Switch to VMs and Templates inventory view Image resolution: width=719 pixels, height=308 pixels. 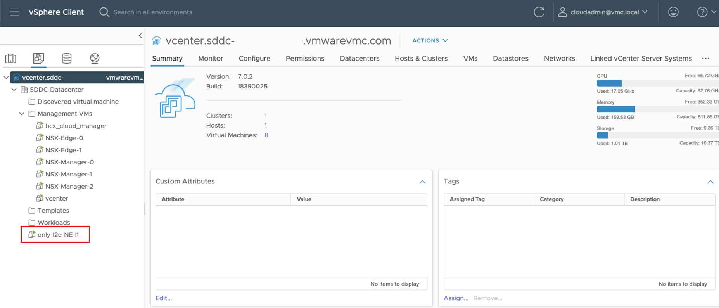(38, 58)
